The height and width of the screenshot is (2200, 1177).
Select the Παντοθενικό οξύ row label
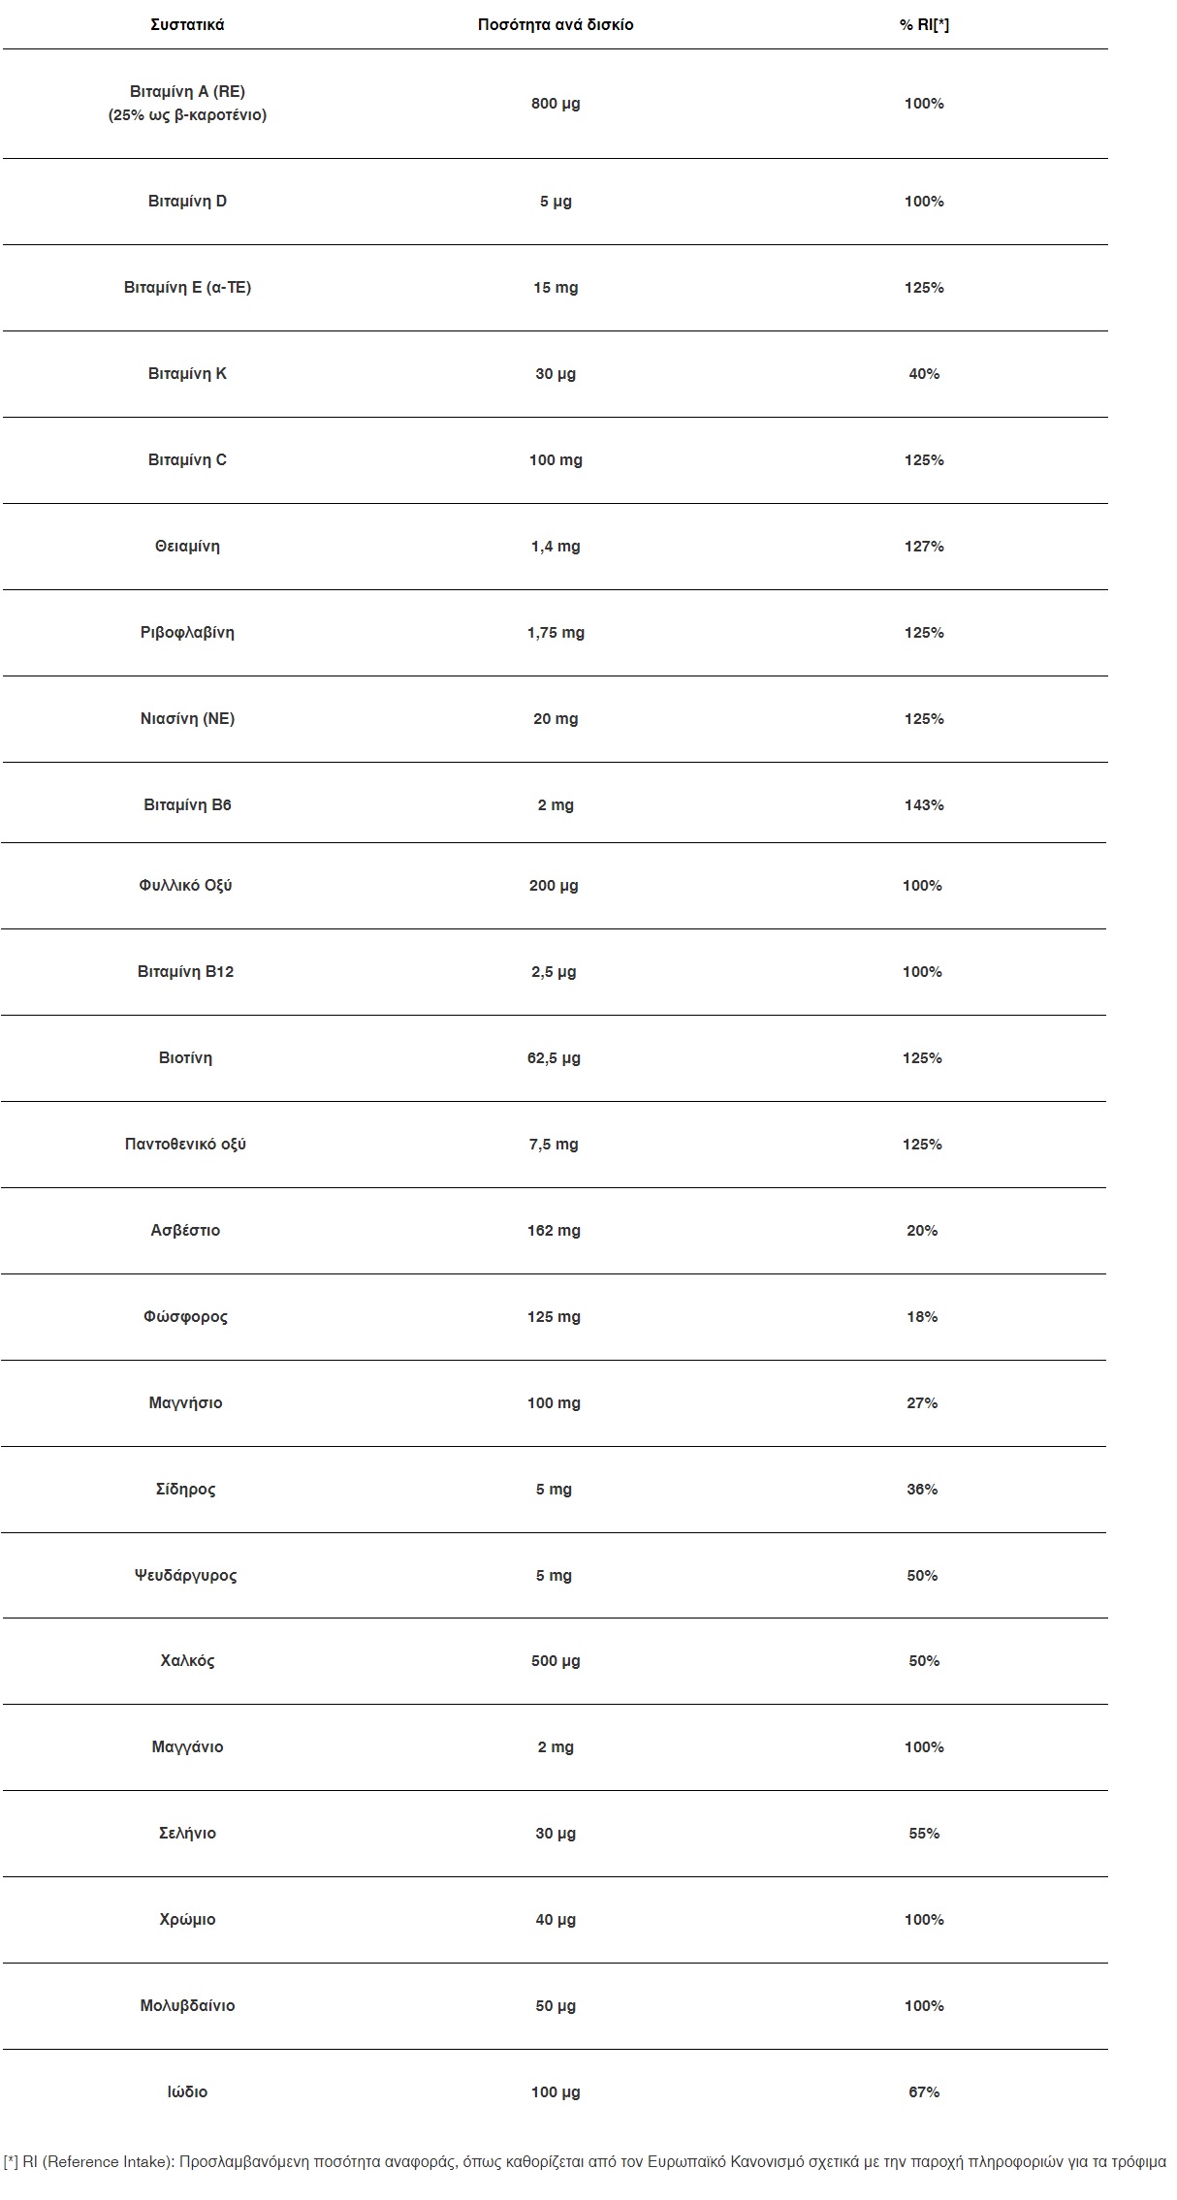185,1145
